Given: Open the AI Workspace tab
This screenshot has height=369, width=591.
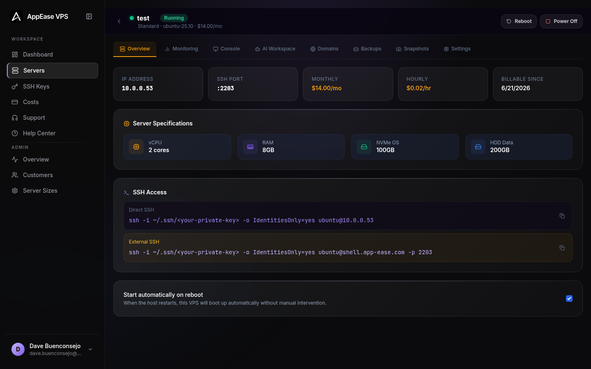Looking at the screenshot, I should pos(275,49).
